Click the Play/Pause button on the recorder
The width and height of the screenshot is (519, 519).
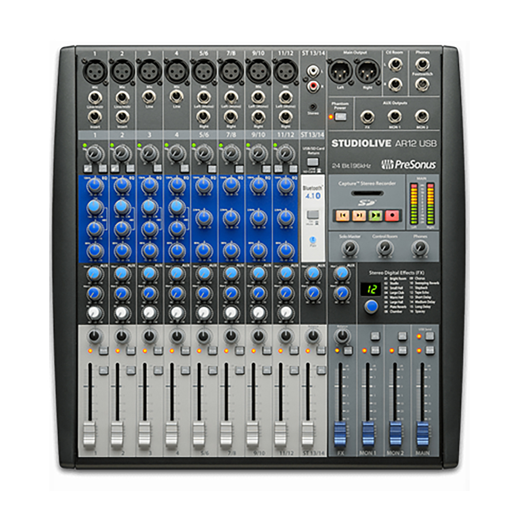click(376, 215)
